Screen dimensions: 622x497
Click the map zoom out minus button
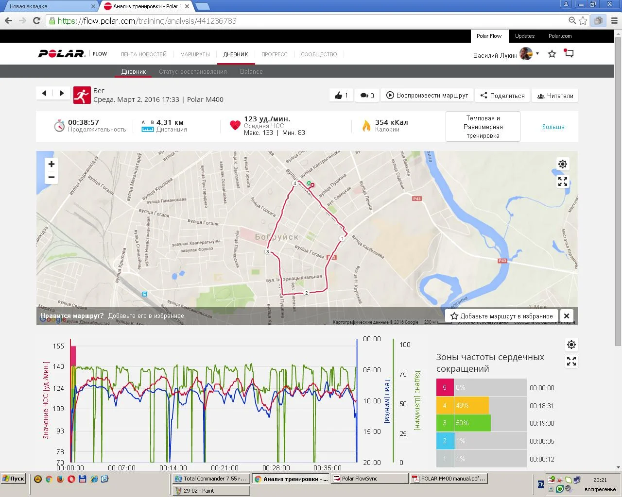pos(52,177)
